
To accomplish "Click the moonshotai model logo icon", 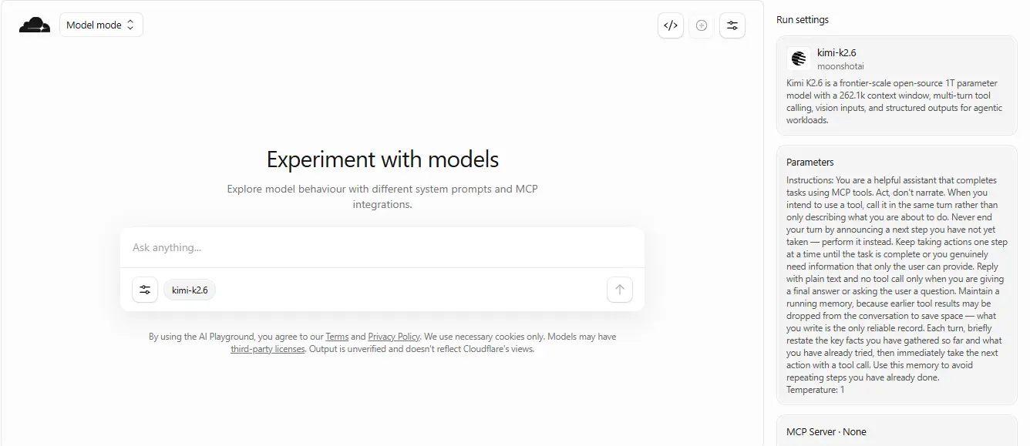I will [x=799, y=59].
